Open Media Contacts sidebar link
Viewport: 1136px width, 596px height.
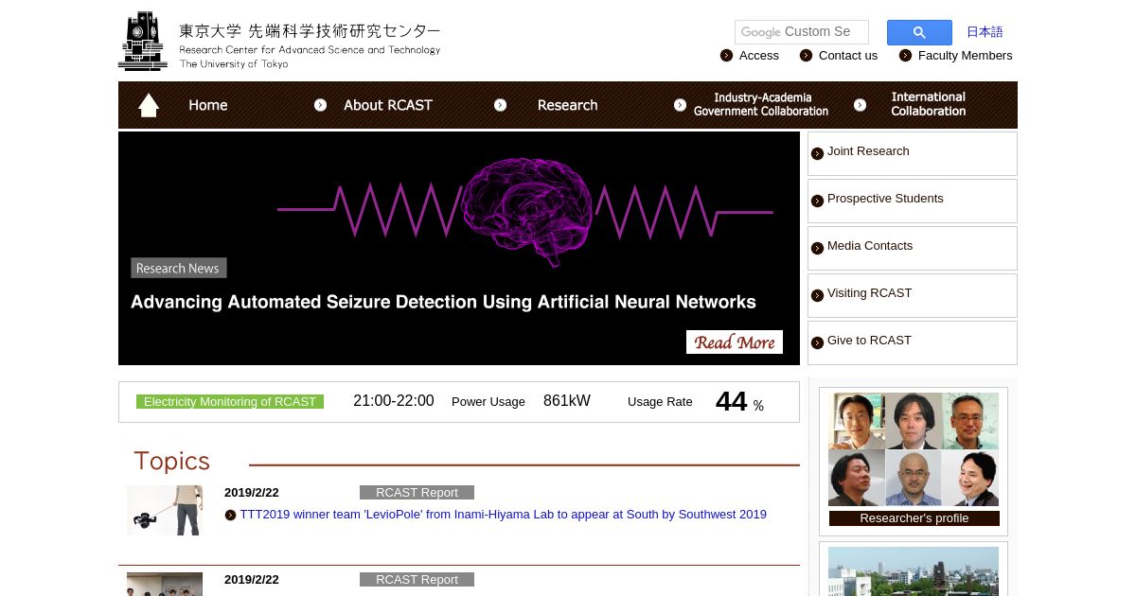click(x=870, y=246)
